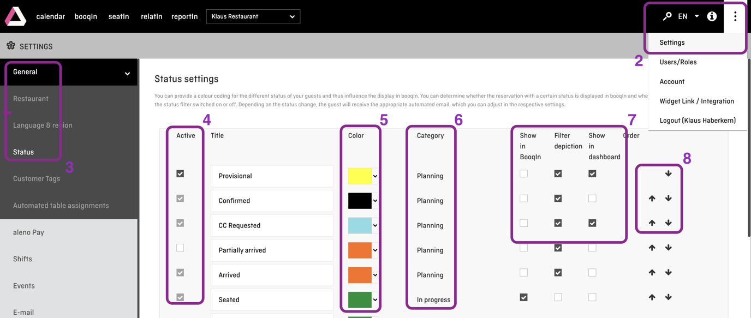Image resolution: width=751 pixels, height=318 pixels.
Task: Open Widget Link / Integration entry
Action: 698,101
